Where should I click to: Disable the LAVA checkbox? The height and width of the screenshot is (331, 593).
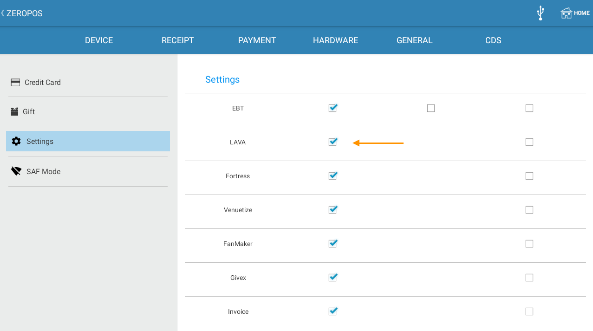[332, 142]
